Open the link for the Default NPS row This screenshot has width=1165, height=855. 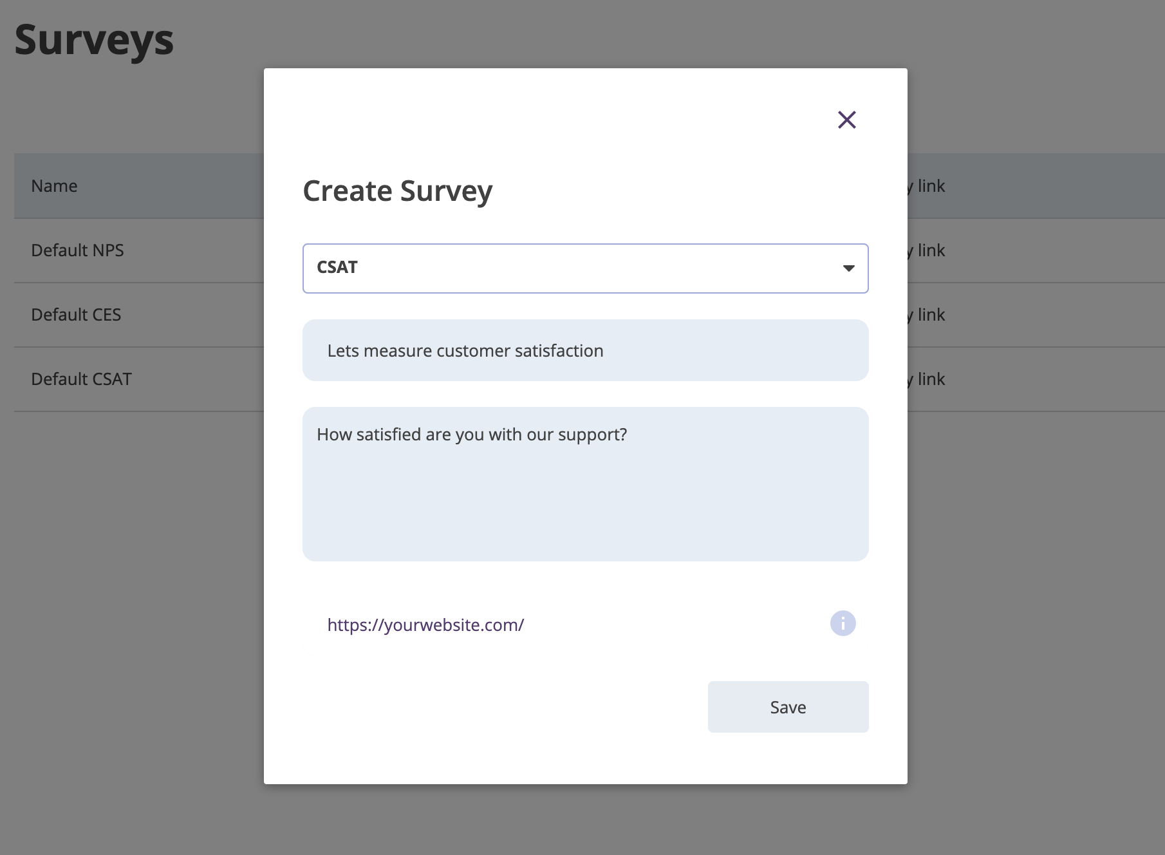tap(930, 250)
